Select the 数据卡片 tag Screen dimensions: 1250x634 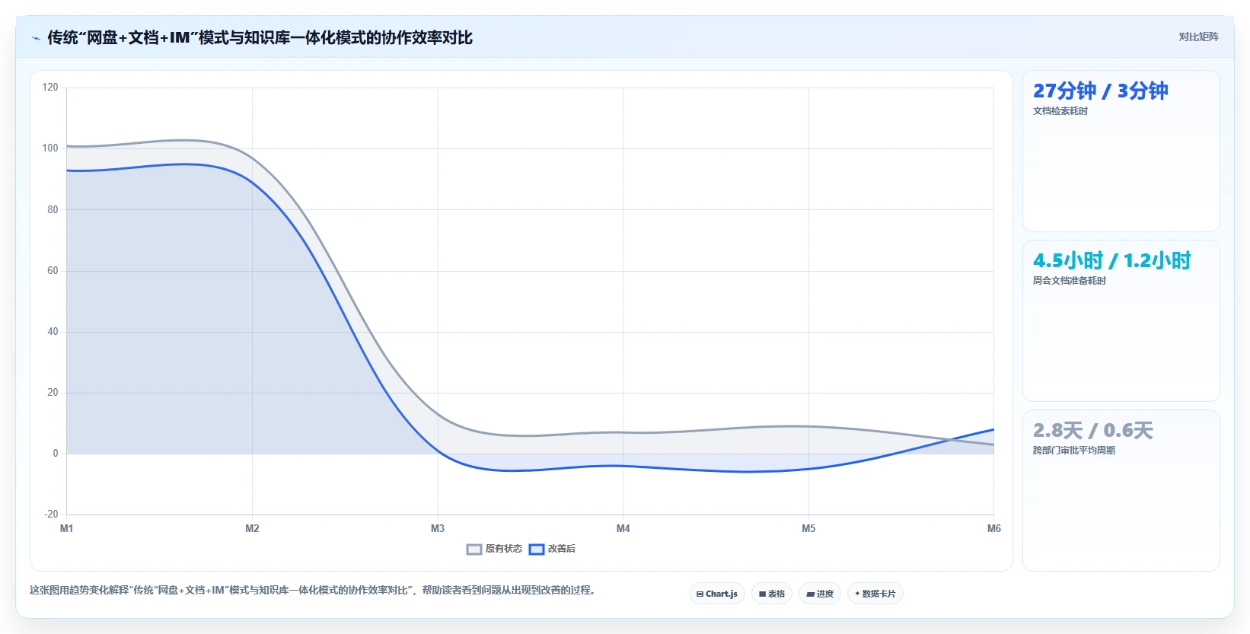point(875,594)
